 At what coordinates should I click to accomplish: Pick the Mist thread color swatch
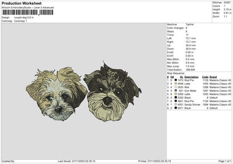[x=177, y=87]
